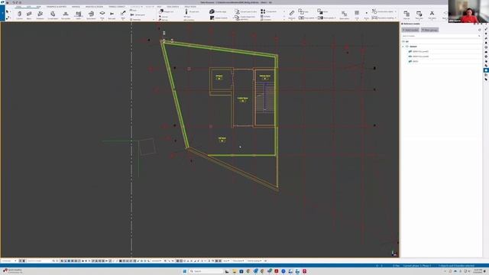489x275 pixels.
Task: Select the Twin profile tool
Action: pyautogui.click(x=66, y=15)
